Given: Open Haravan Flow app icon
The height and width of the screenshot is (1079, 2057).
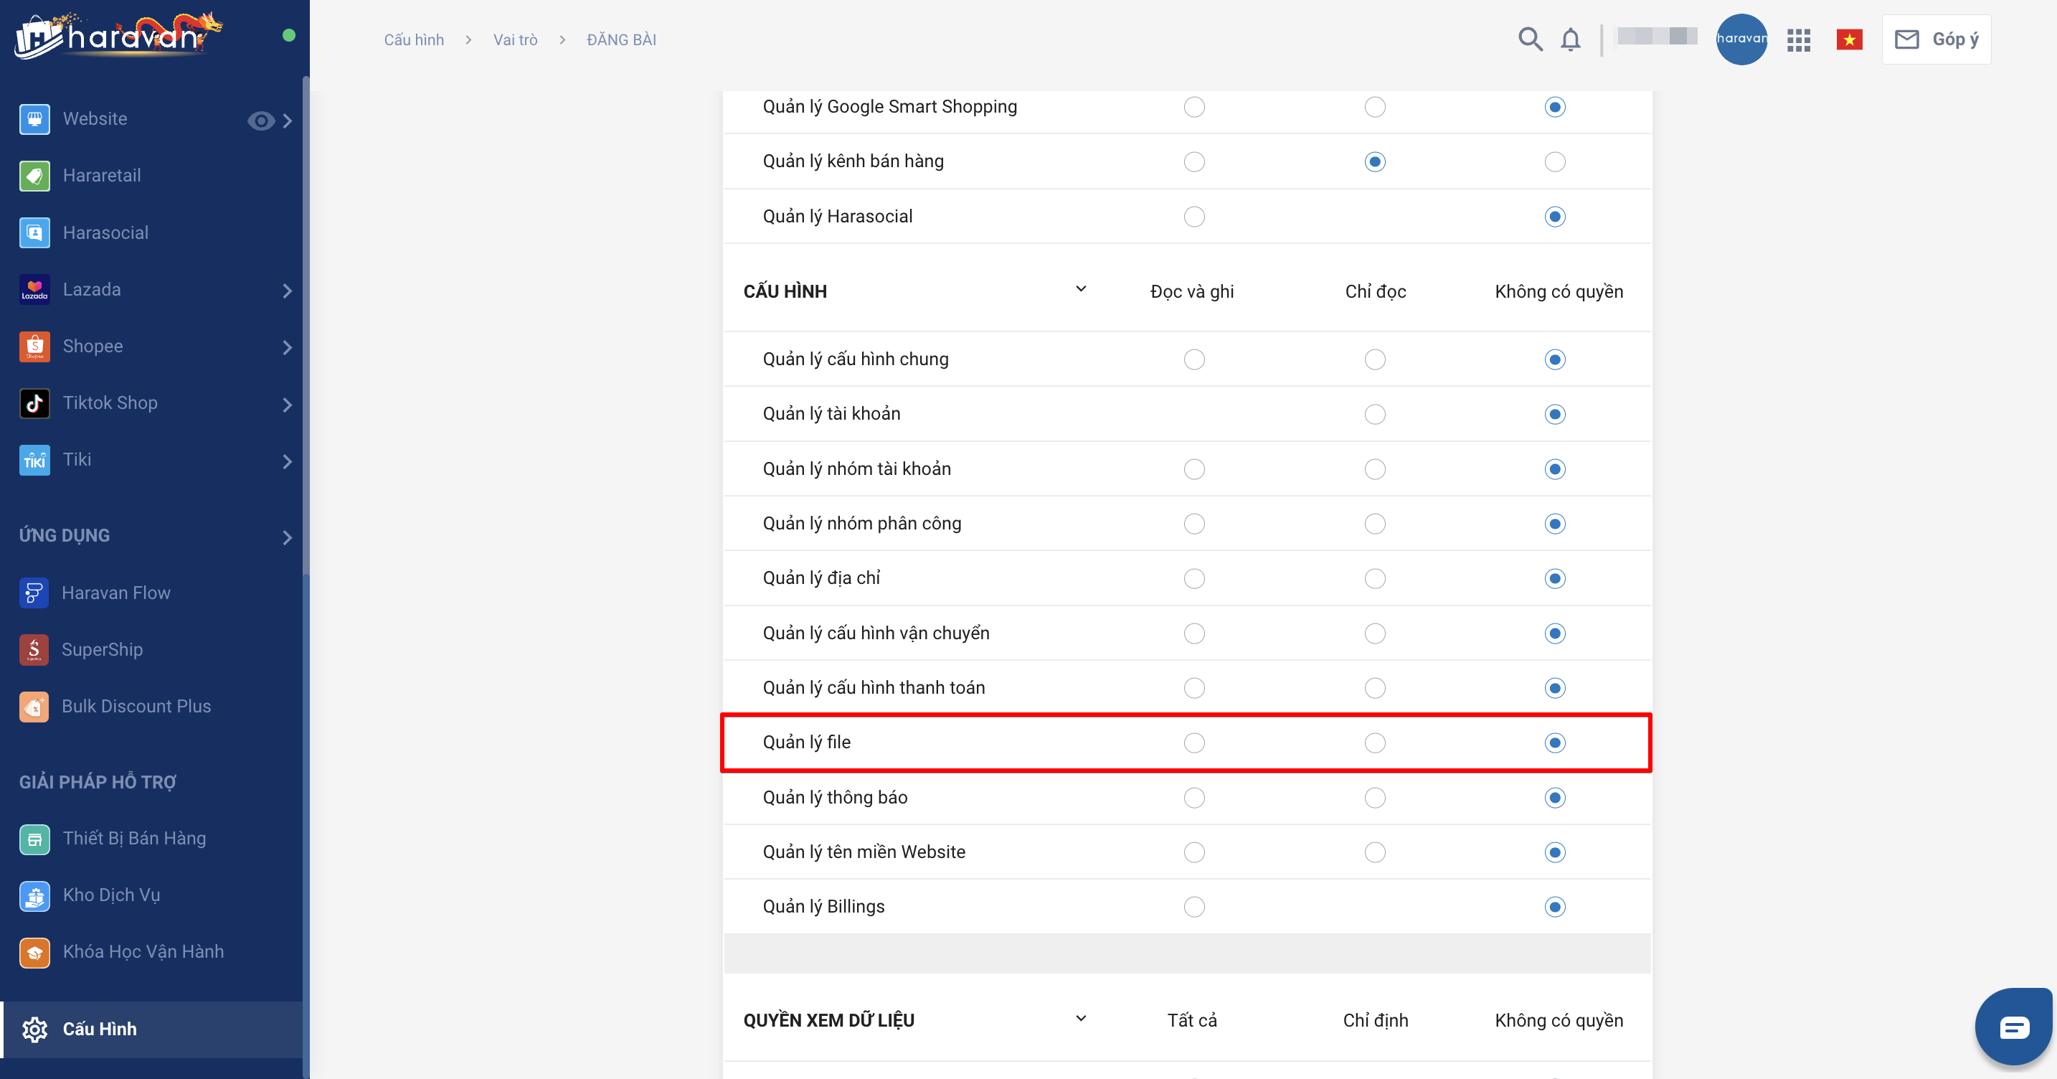Looking at the screenshot, I should (x=34, y=593).
